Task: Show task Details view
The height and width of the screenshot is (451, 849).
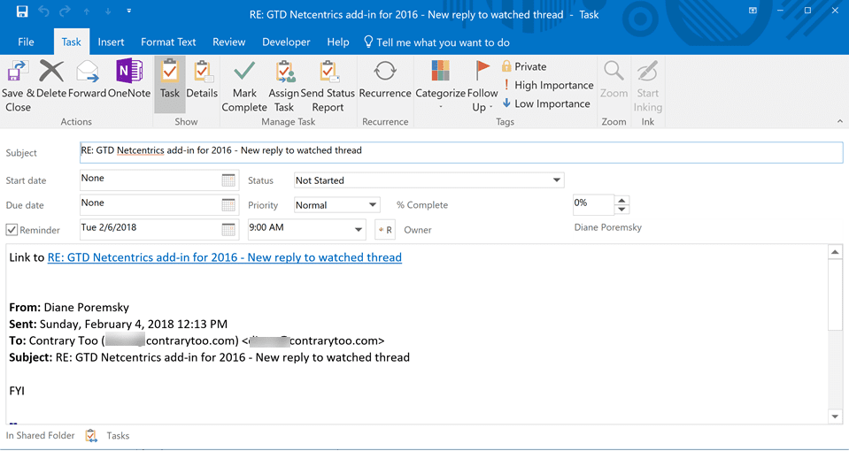Action: click(202, 80)
